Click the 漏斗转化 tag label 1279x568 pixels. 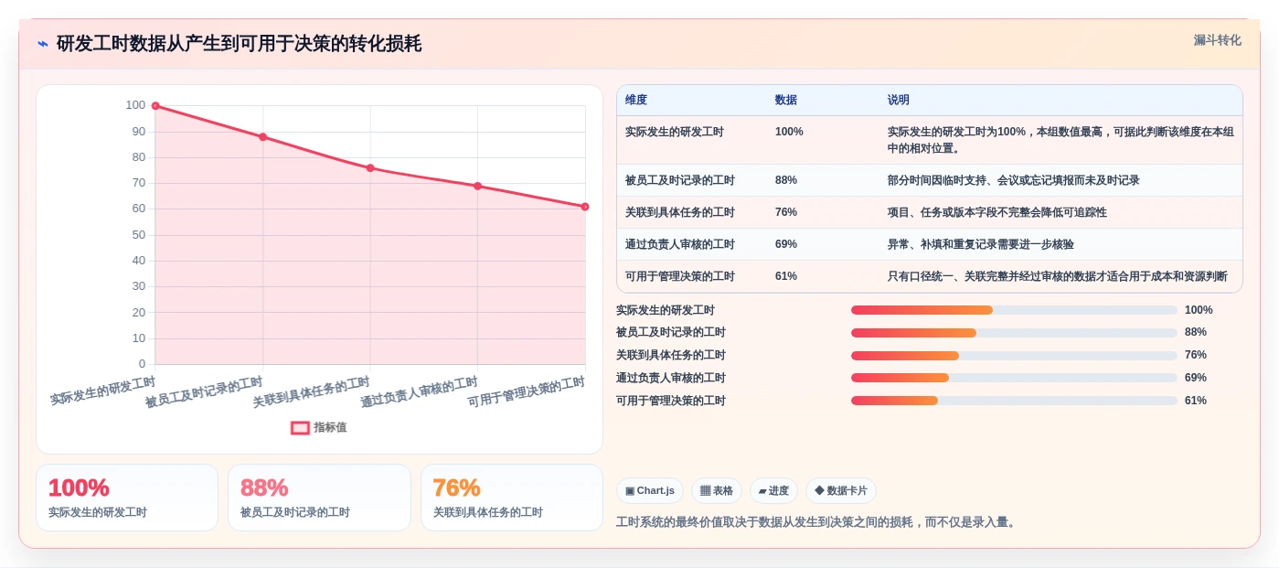click(1217, 40)
